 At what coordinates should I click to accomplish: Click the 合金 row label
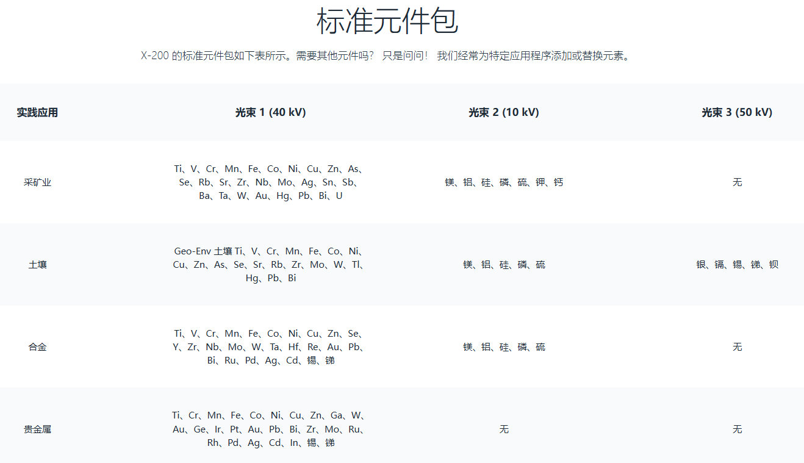click(37, 347)
